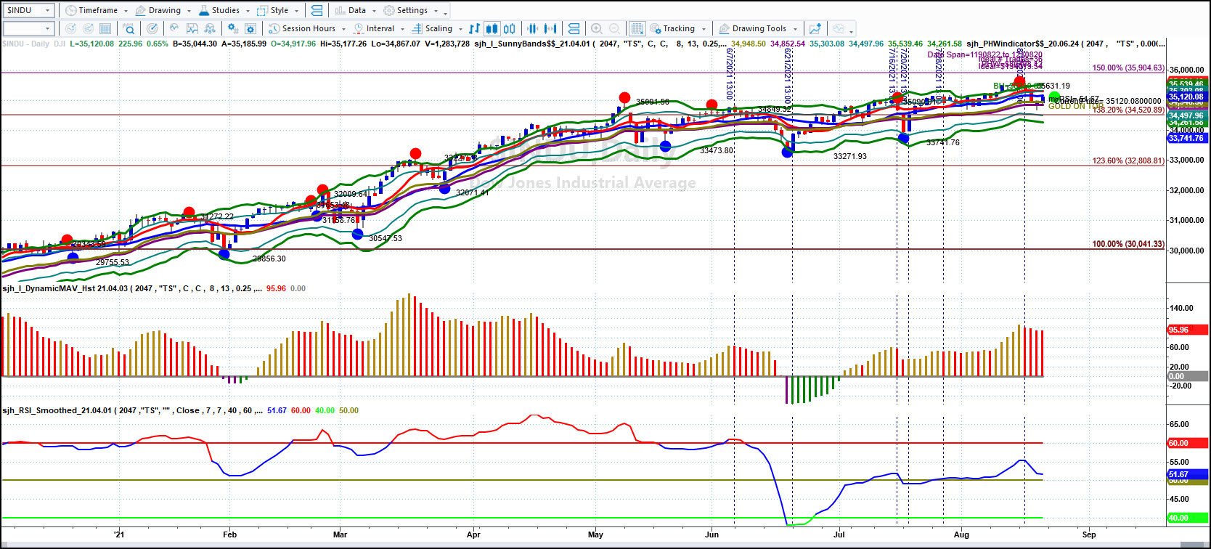Click the red 60.00 RSI axis label

point(1186,443)
